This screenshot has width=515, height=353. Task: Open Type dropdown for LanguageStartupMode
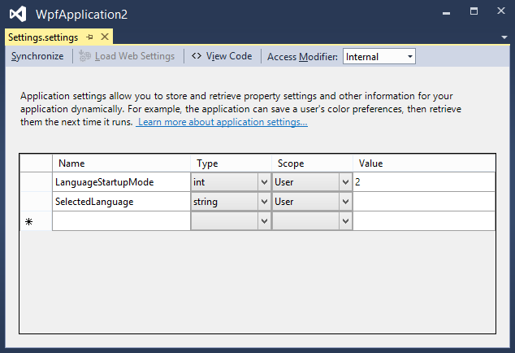point(264,182)
